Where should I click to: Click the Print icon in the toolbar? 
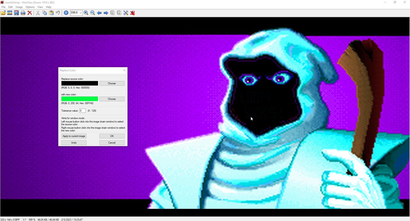click(x=23, y=13)
